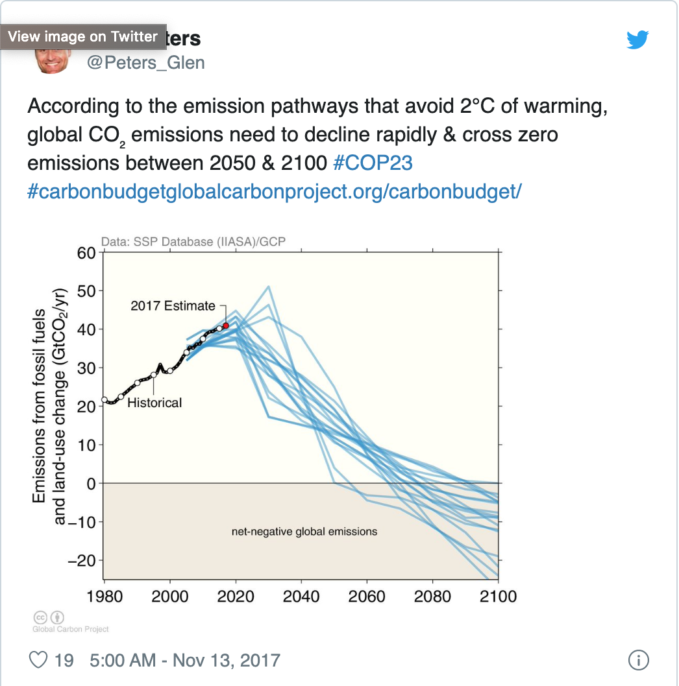Click the 5:00 AM - Nov 13, 2017 timestamp
Screen dimensions: 679x686
[x=185, y=660]
